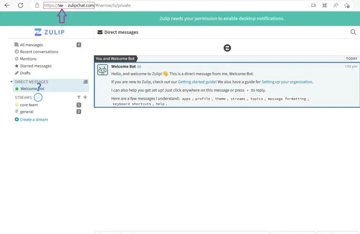The image size is (360, 234).
Task: Open search with magnifier icon
Action: point(353,32)
